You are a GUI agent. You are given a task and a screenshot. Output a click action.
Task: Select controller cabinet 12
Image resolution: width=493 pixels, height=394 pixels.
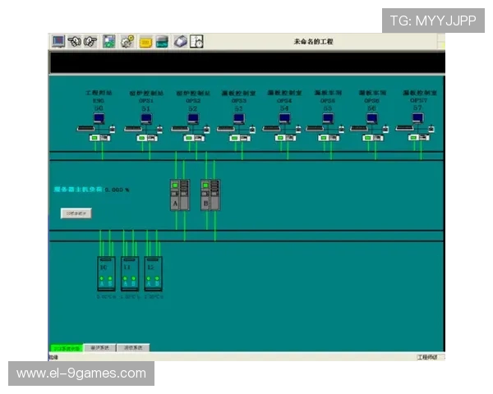coord(152,274)
